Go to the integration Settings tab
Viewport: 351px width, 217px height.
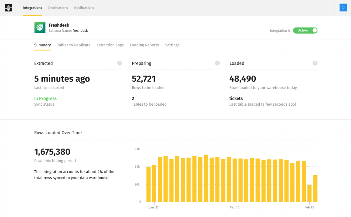pos(172,45)
